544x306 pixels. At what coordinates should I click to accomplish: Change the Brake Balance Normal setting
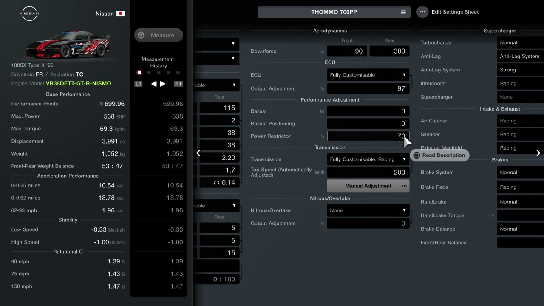click(520, 229)
